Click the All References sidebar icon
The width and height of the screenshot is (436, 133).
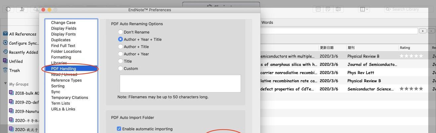(5, 34)
